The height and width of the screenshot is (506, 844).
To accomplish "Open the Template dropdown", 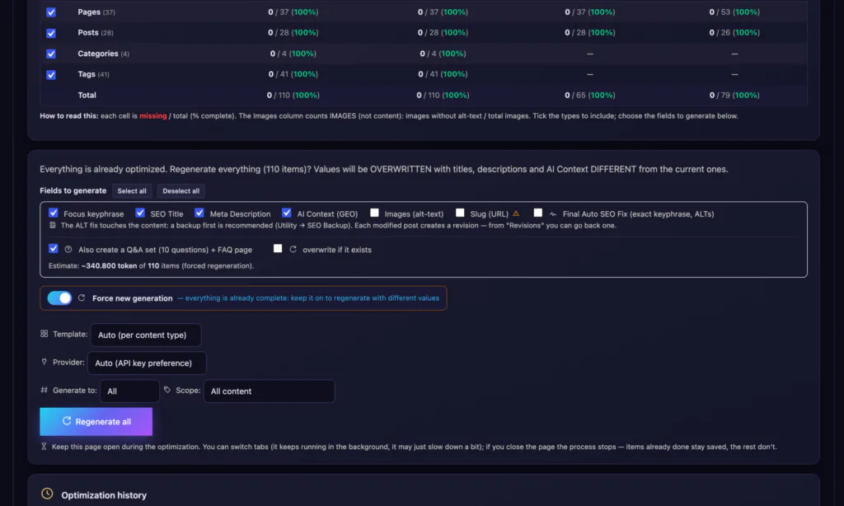I will coord(146,335).
